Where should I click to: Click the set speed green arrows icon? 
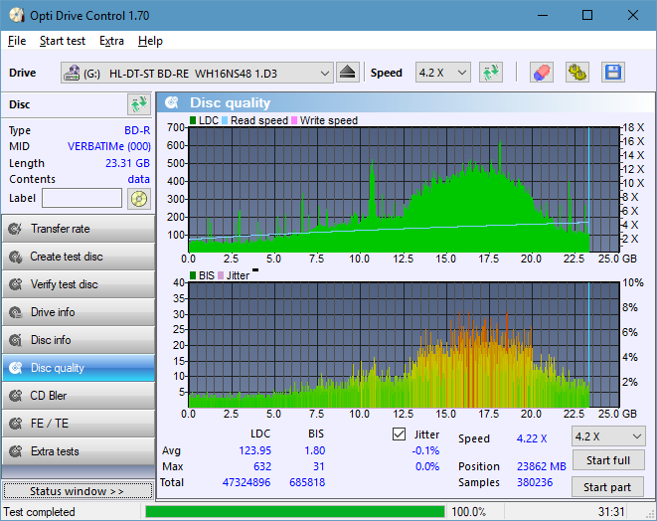(491, 73)
